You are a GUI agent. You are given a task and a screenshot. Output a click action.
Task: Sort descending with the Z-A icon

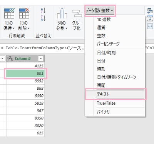[x=43, y=18]
